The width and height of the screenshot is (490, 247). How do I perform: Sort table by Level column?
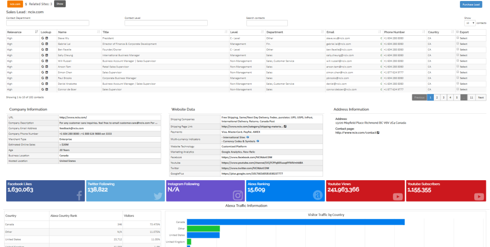(x=247, y=32)
